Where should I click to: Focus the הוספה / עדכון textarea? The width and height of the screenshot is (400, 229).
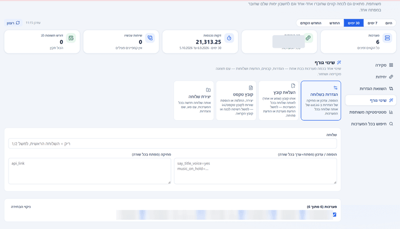[255, 171]
